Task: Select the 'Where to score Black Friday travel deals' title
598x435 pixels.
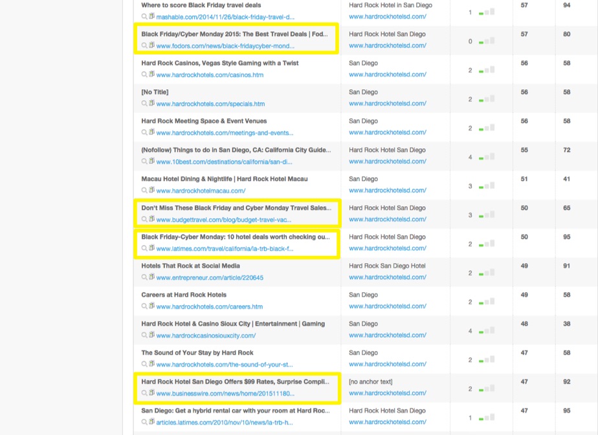Action: pyautogui.click(x=201, y=5)
